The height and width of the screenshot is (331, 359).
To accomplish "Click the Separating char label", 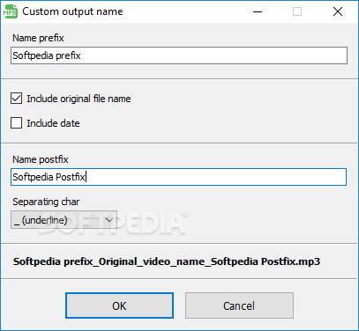I will 46,202.
